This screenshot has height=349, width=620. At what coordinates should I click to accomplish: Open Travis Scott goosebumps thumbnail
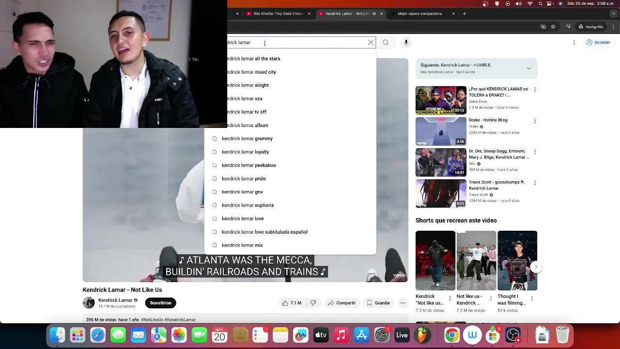tap(441, 193)
